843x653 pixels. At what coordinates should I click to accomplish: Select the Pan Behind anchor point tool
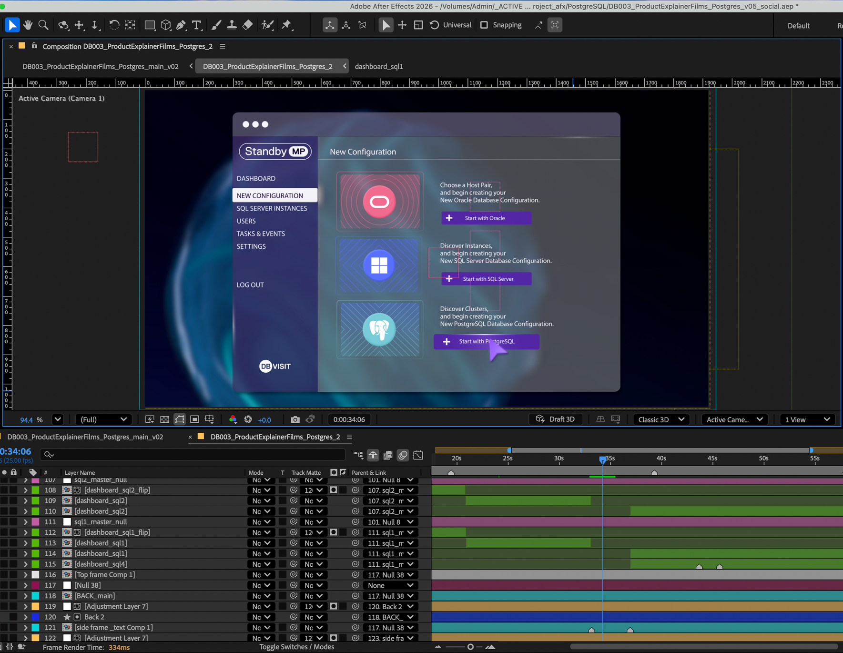(x=130, y=25)
